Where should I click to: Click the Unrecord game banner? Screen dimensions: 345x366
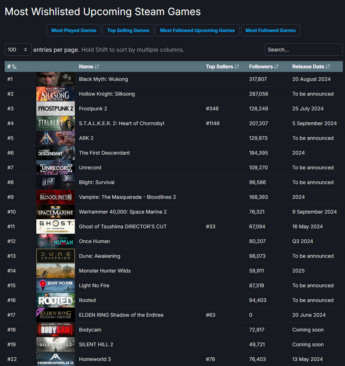(56, 168)
